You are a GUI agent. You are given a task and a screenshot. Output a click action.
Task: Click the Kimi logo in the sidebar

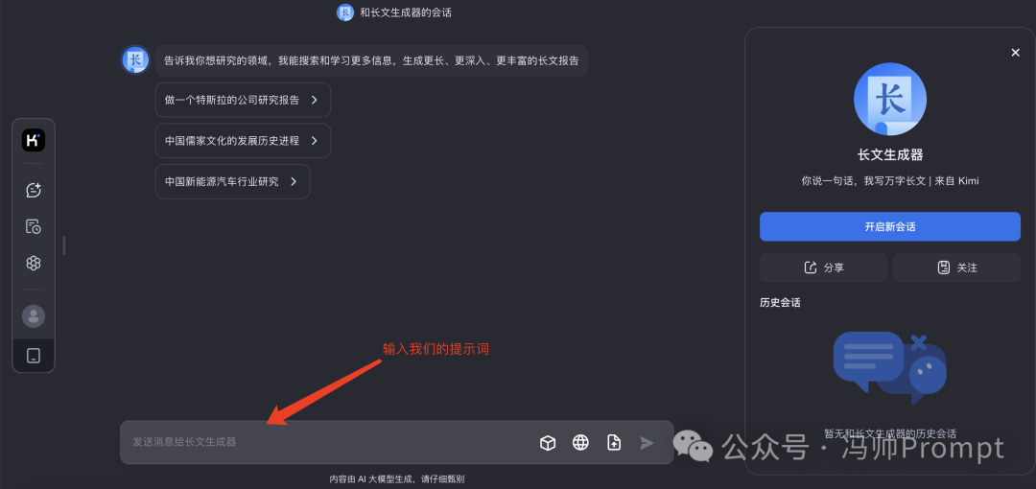tap(33, 140)
